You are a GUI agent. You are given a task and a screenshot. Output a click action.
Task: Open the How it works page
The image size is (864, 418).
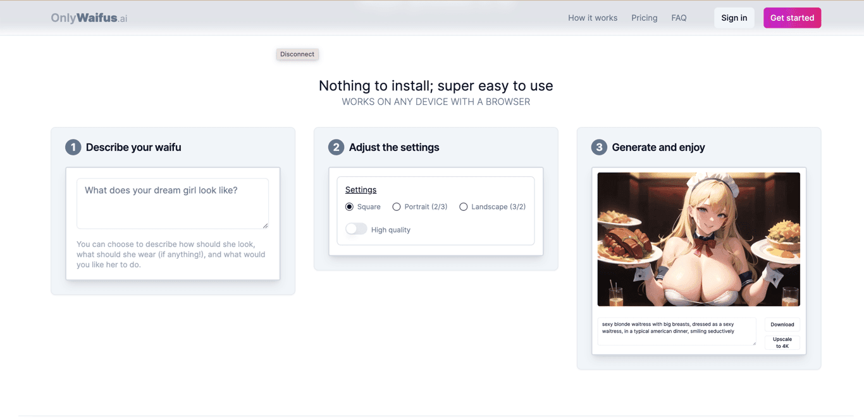(x=592, y=18)
